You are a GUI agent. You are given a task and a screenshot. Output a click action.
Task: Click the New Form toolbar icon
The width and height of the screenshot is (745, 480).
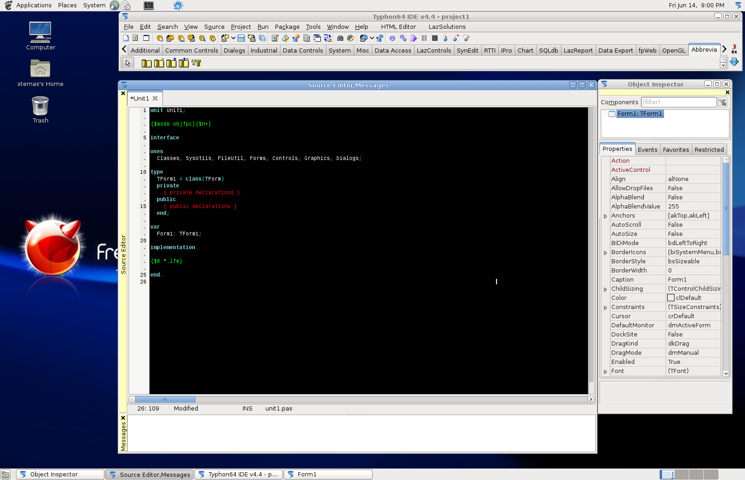(146, 38)
